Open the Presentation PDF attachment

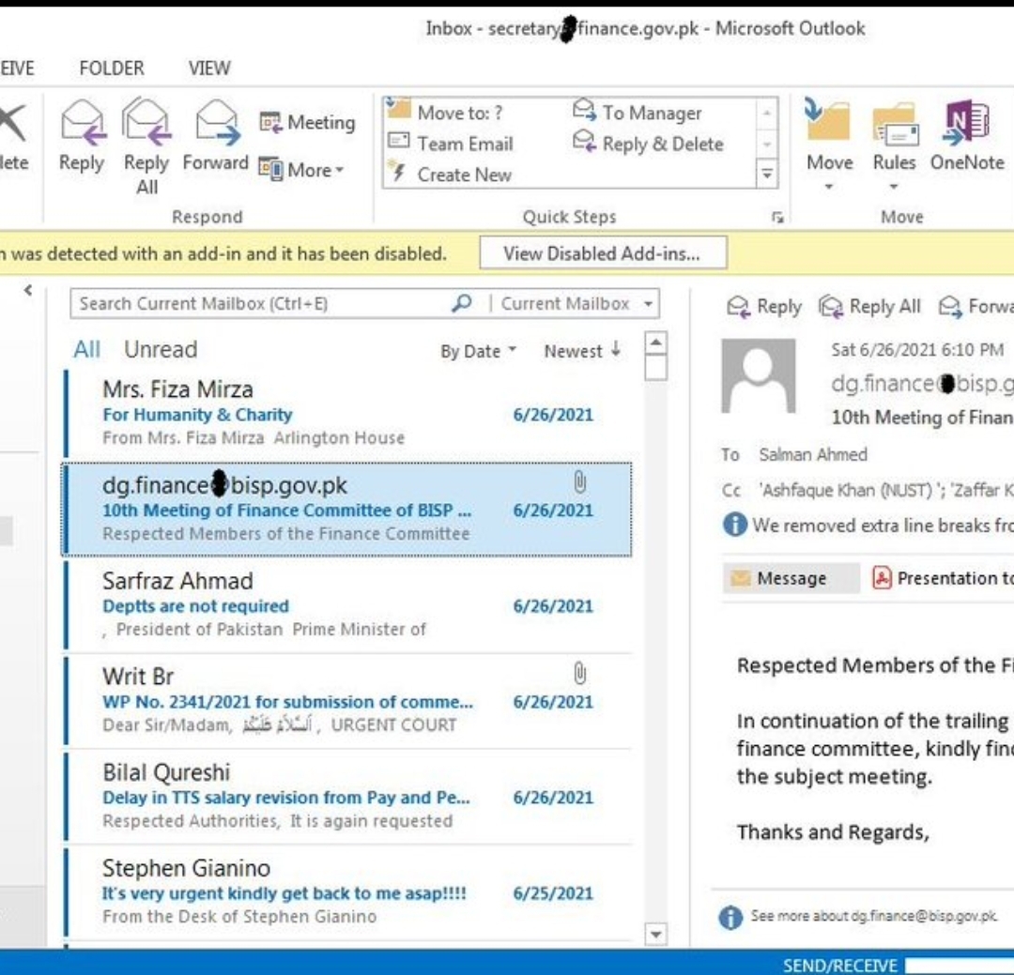(943, 578)
